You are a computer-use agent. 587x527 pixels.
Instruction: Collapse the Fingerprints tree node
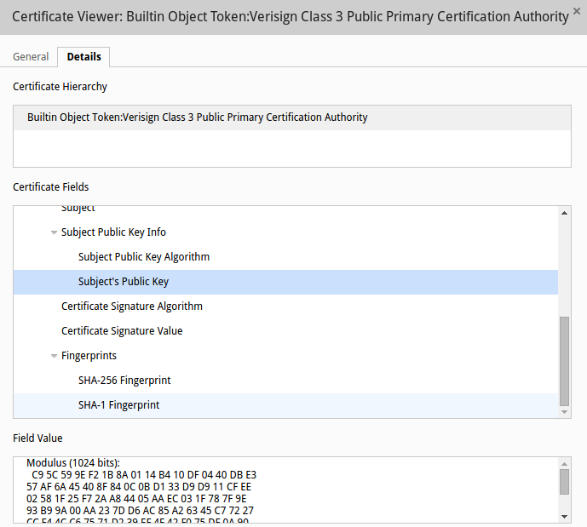[x=54, y=356]
